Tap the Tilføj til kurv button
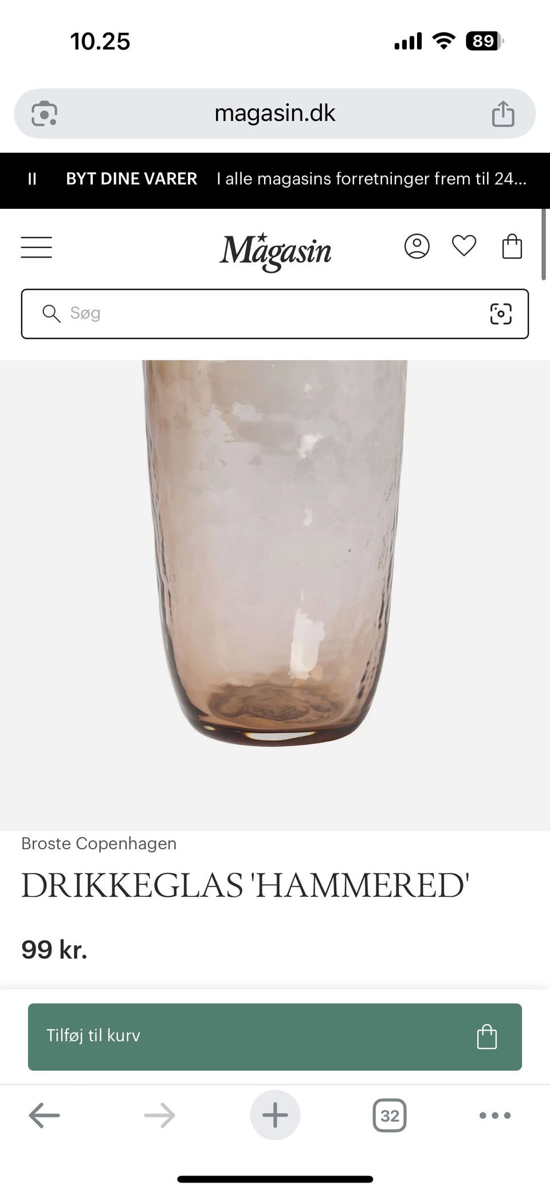Image resolution: width=550 pixels, height=1194 pixels. 275,1036
